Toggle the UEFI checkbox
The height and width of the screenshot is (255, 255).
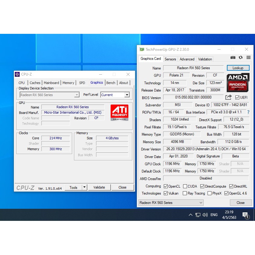tap(237, 97)
